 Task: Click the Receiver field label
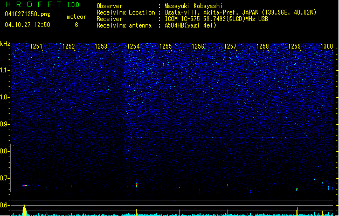[x=109, y=19]
